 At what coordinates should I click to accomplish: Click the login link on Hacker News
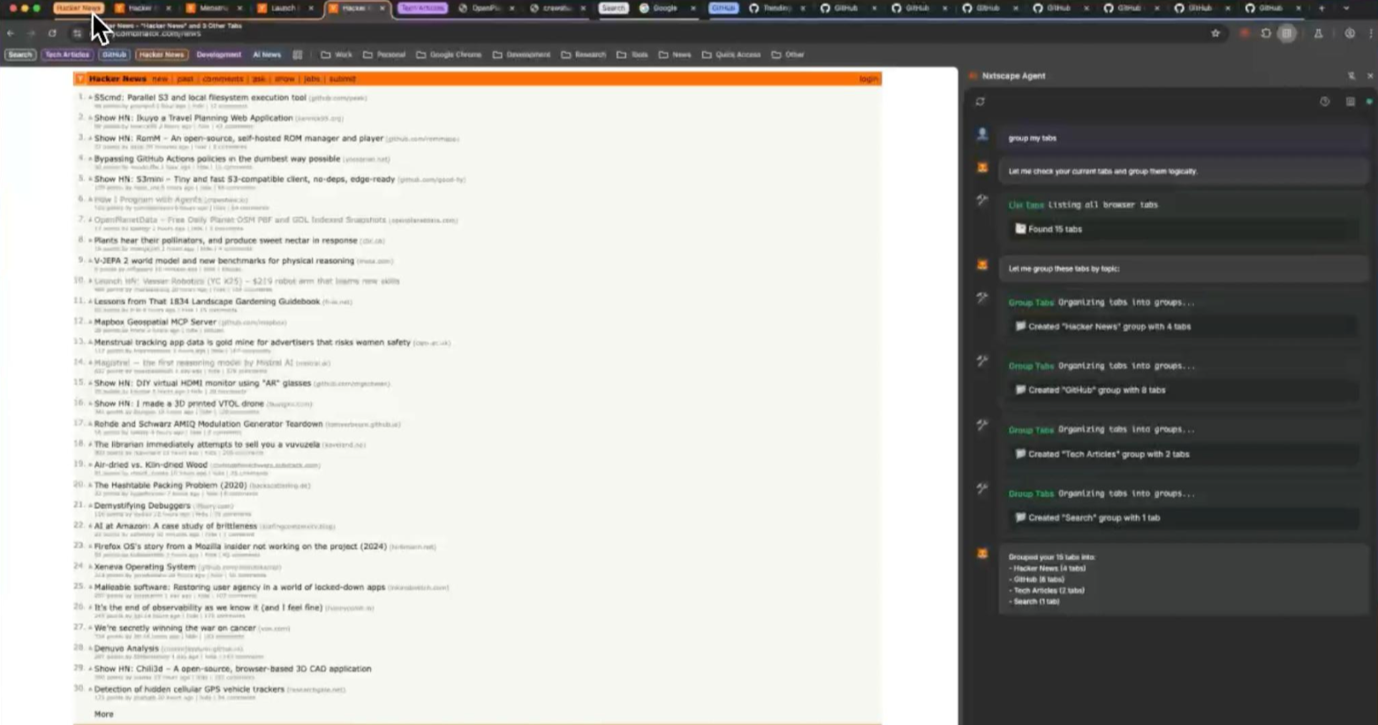(869, 79)
